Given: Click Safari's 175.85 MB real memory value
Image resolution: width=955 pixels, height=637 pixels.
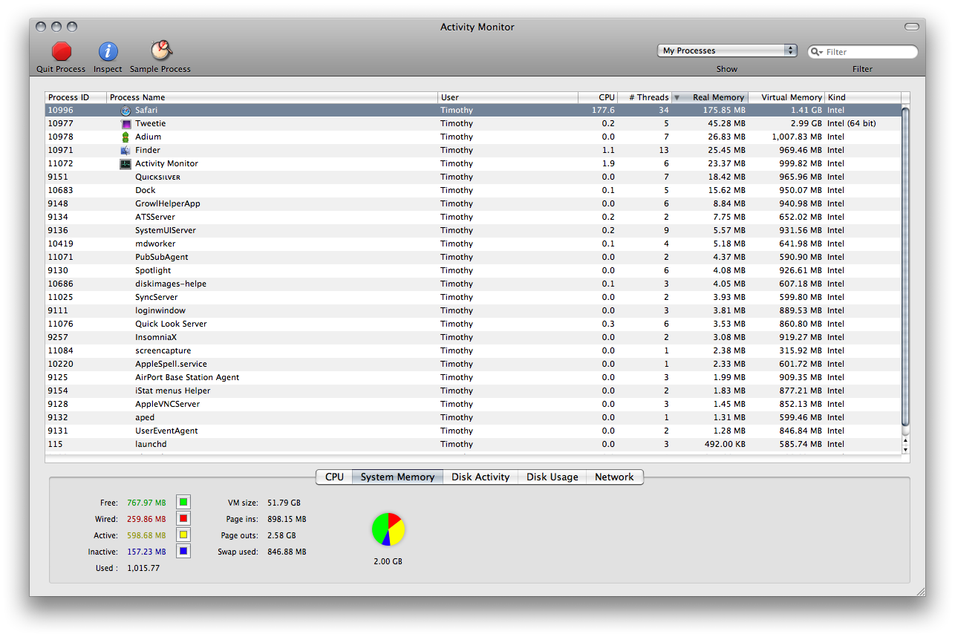Looking at the screenshot, I should point(724,110).
